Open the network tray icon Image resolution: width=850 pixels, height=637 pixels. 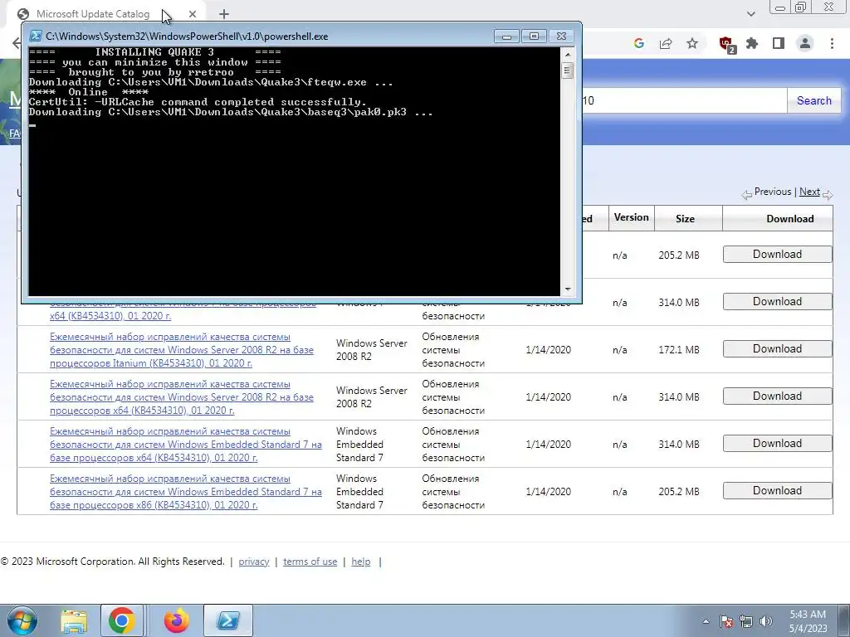coord(746,621)
